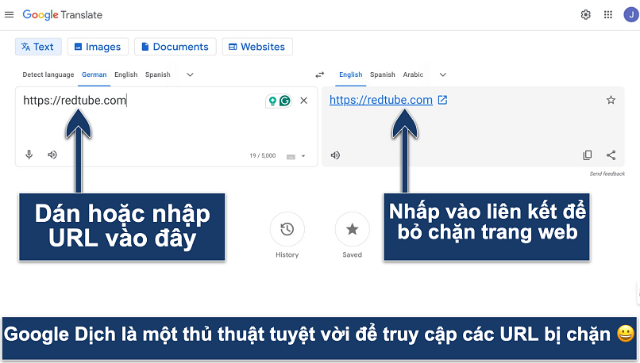This screenshot has width=640, height=363.
Task: Select Detect language as source
Action: 48,75
